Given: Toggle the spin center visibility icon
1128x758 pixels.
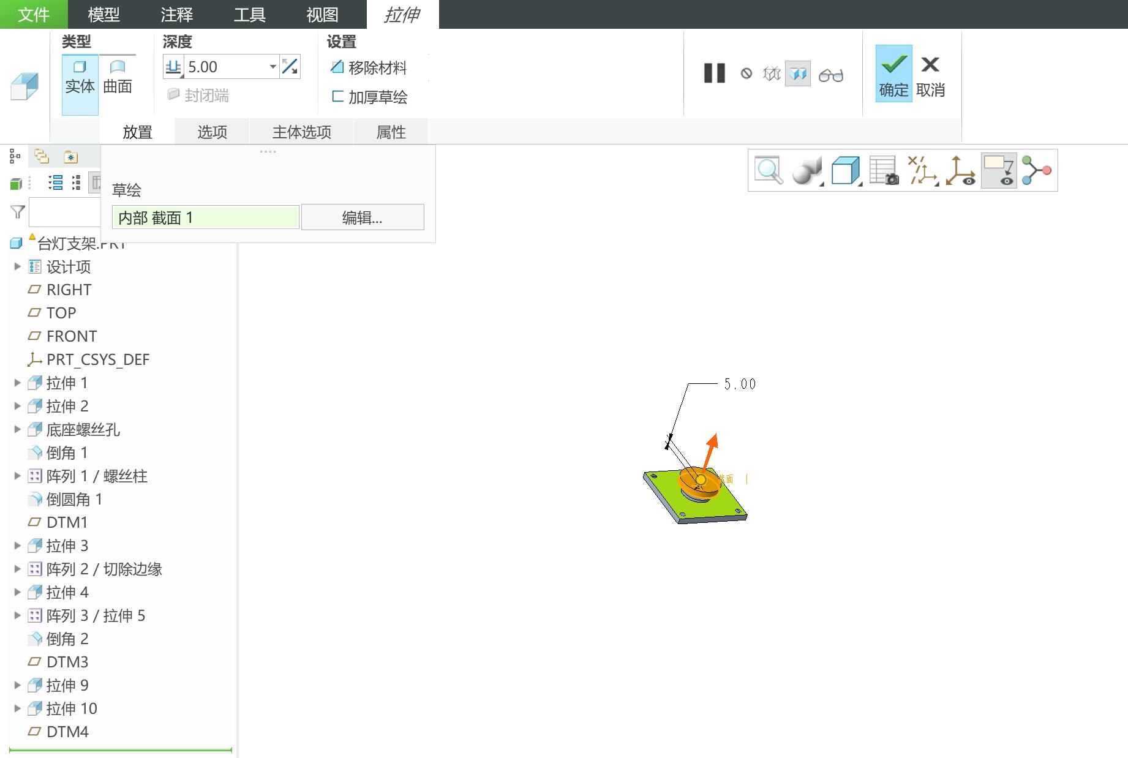Looking at the screenshot, I should coord(960,170).
